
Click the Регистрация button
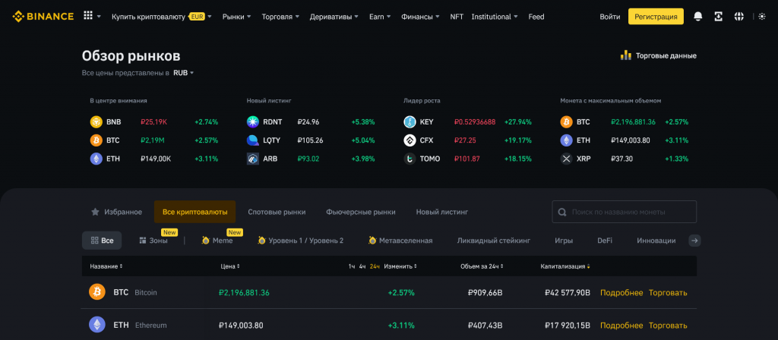point(656,17)
